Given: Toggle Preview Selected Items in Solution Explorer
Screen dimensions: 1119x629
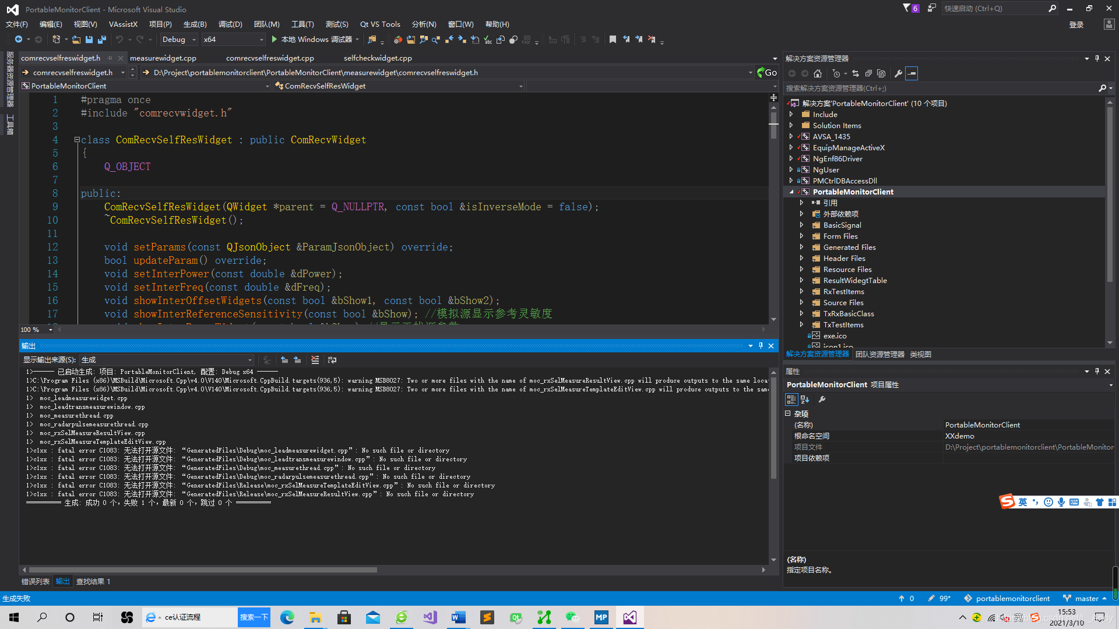Looking at the screenshot, I should (x=912, y=73).
